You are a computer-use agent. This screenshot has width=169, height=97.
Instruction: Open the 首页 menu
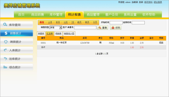click(x=21, y=14)
